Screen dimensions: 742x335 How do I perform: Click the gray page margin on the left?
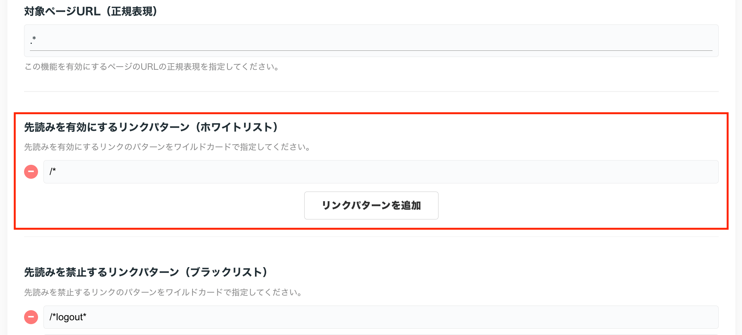3,167
